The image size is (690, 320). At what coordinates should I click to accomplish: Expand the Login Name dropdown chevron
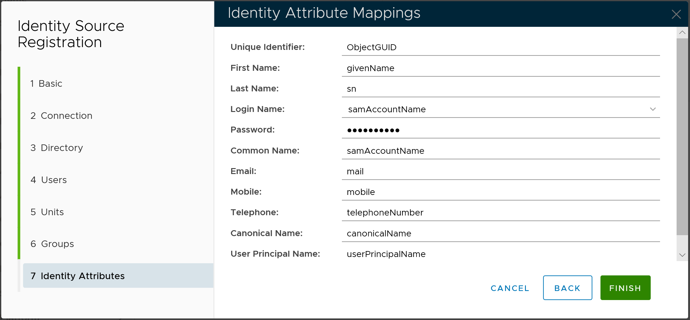653,109
